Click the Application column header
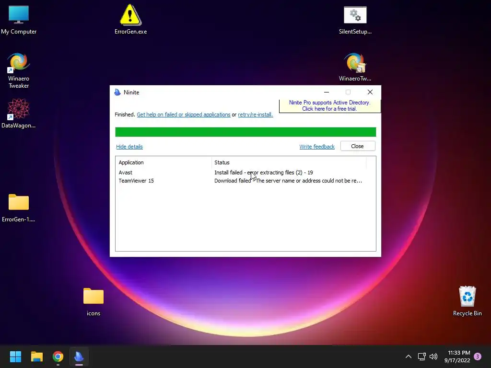Image resolution: width=491 pixels, height=368 pixels. pos(164,162)
